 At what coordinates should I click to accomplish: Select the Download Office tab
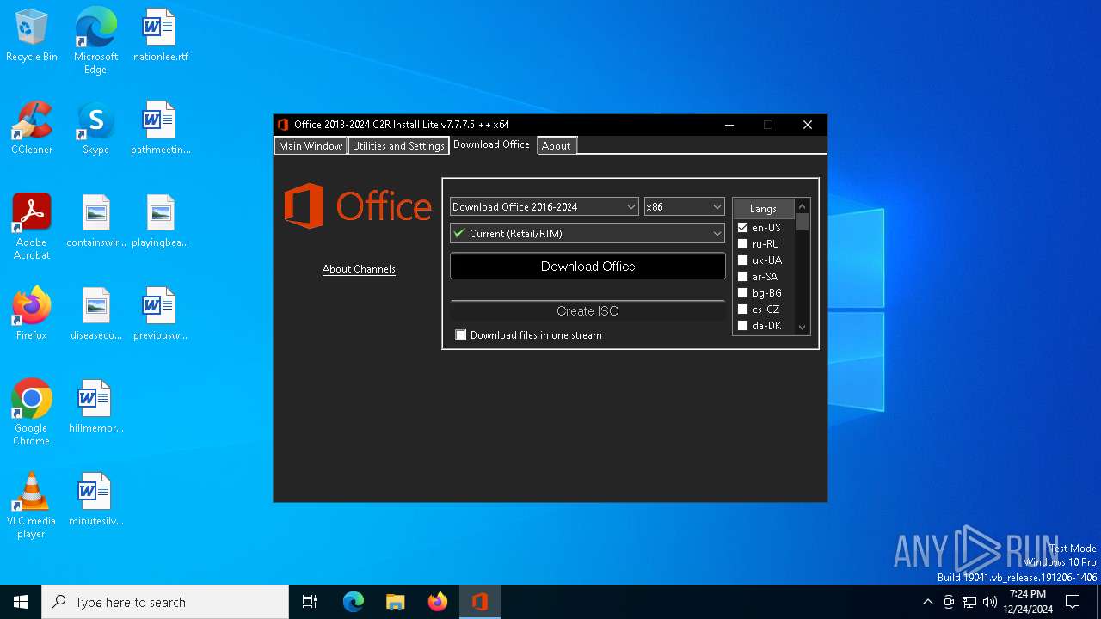pyautogui.click(x=492, y=144)
